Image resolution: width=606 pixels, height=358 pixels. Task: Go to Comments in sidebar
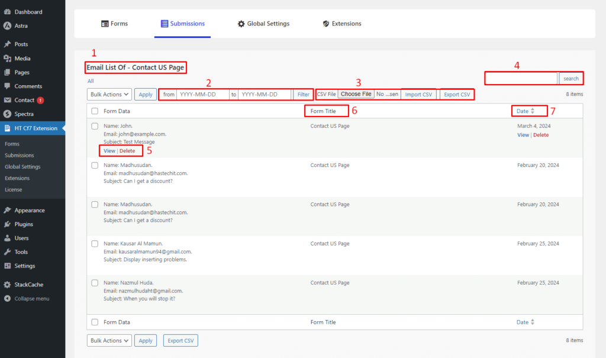pyautogui.click(x=28, y=86)
